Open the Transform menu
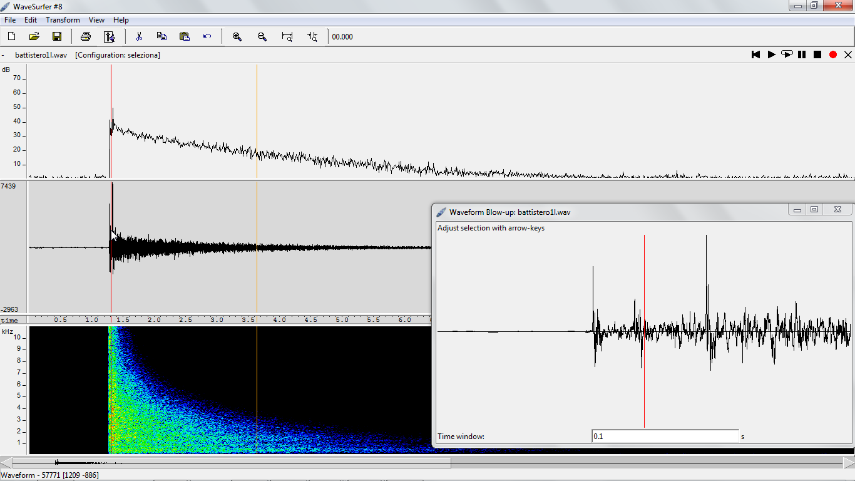 (63, 20)
